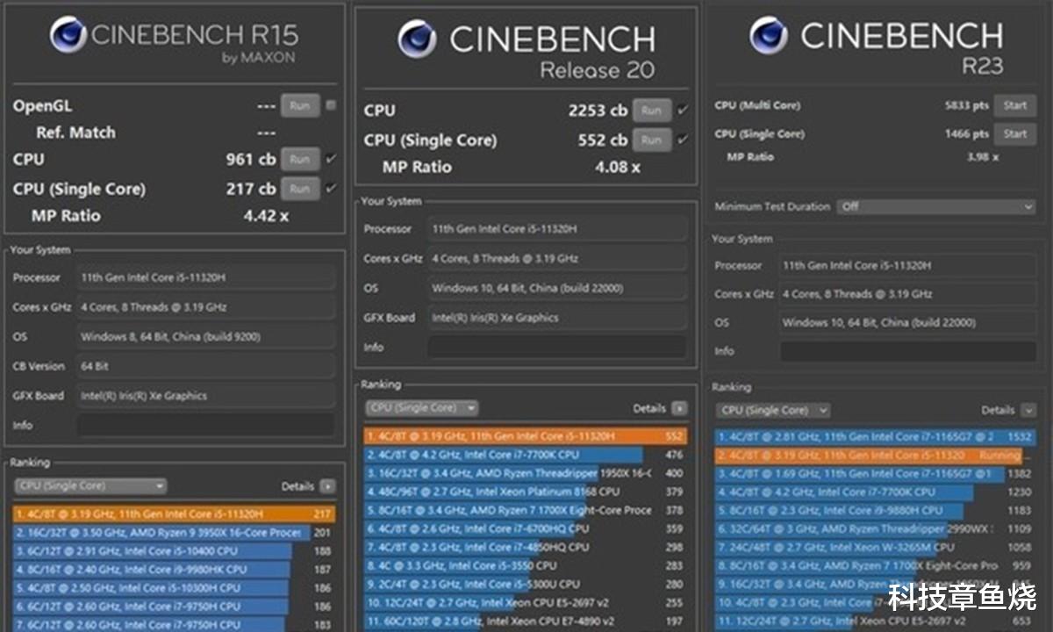Start CPU (Multi Core) test in Cinebench R23
The image size is (1053, 632).
coord(1015,105)
